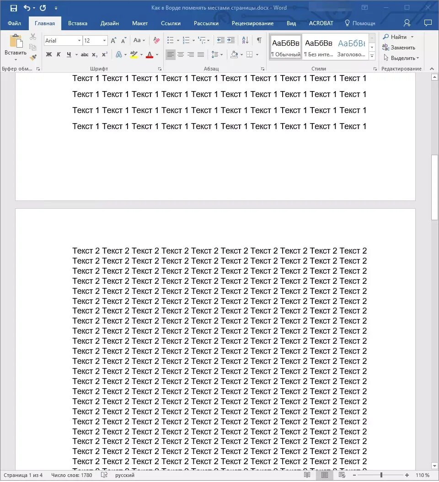Sort text with A-Z icon

[x=245, y=40]
